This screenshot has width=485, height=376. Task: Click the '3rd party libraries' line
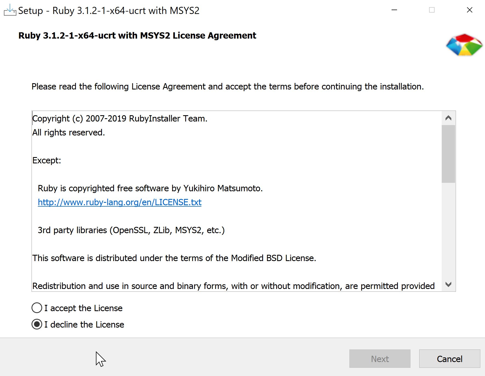tap(131, 230)
